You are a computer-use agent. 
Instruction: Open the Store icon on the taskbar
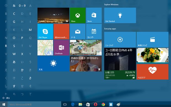click(88, 105)
